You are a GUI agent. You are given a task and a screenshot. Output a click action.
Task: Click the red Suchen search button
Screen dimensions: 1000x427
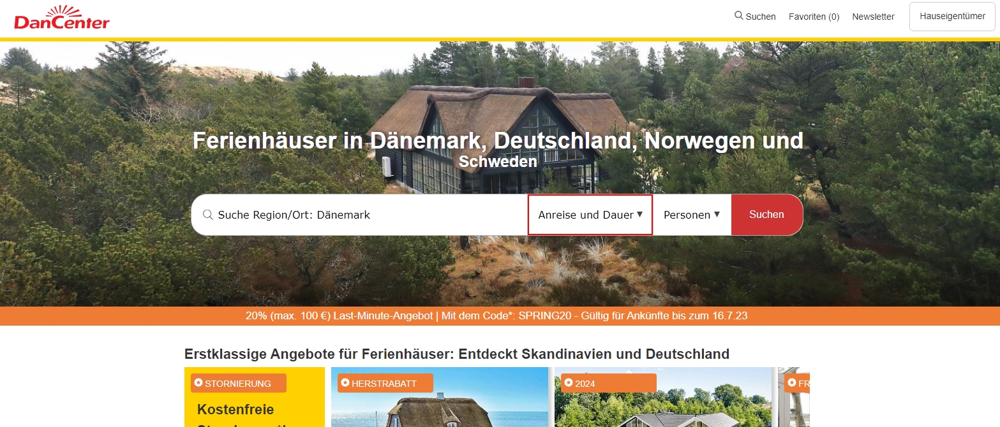[766, 215]
